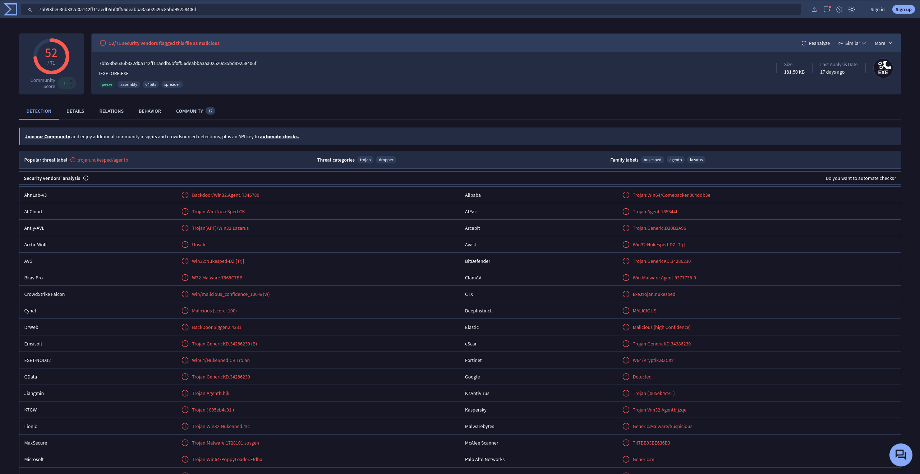Open the help question mark icon
The image size is (920, 474).
tap(839, 10)
